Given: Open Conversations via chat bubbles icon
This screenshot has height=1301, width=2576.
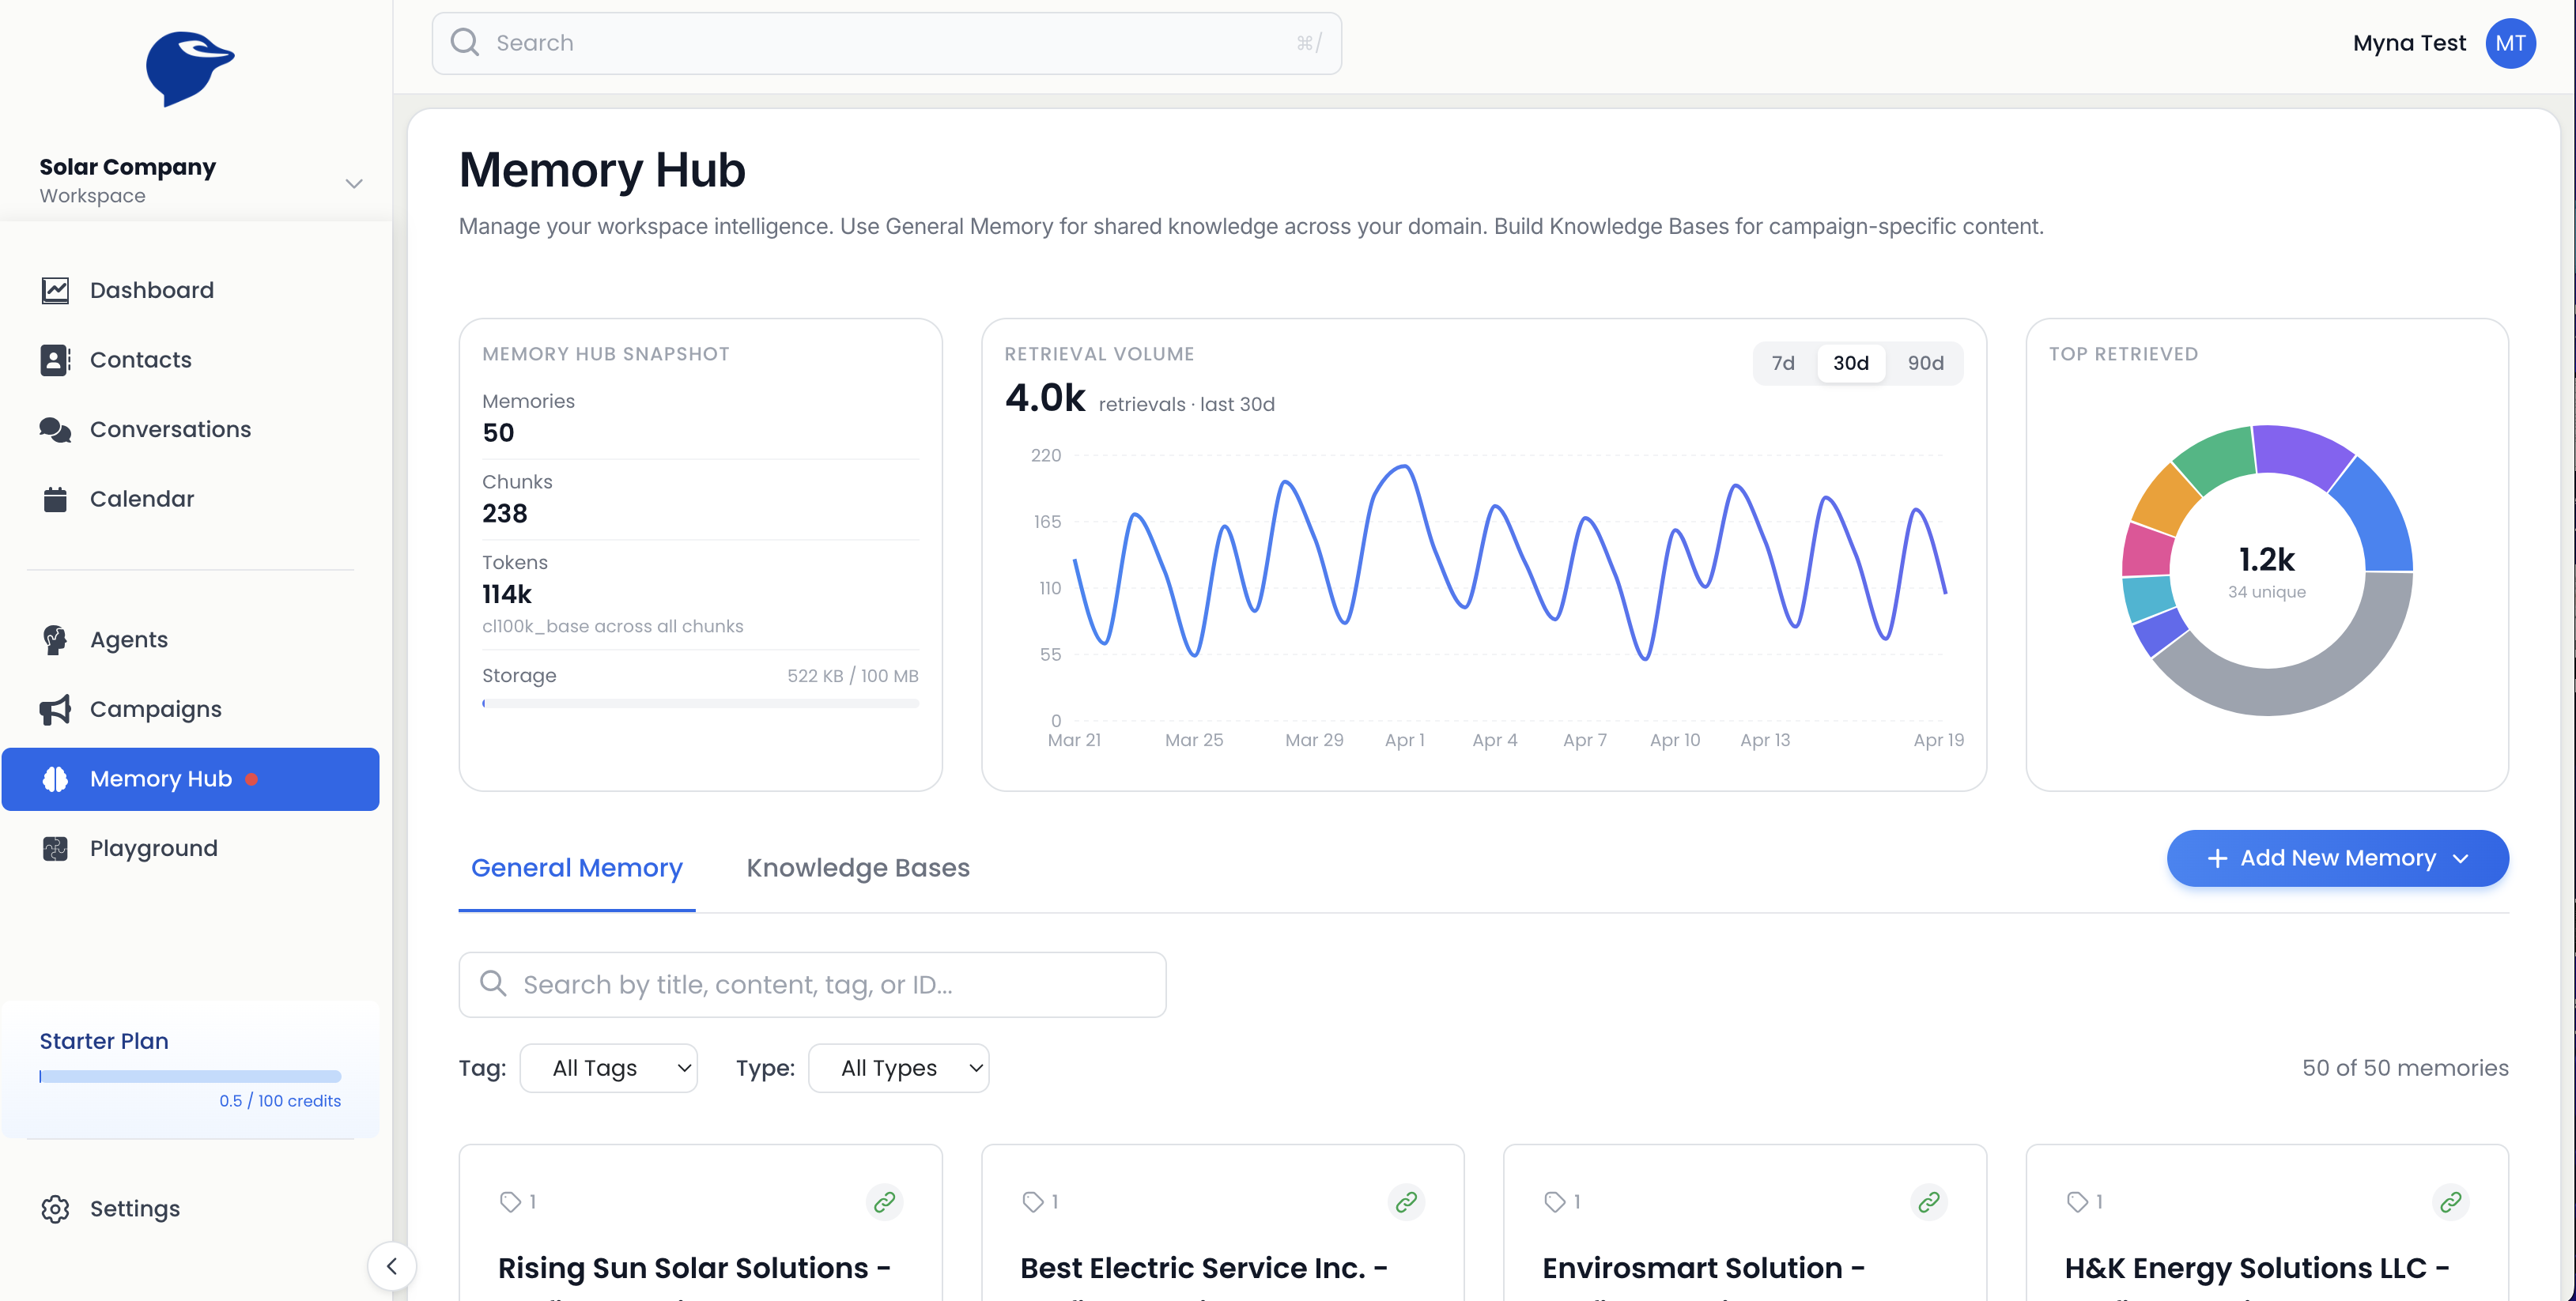Looking at the screenshot, I should 55,429.
